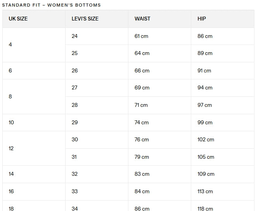Click the HIP column header
Screen dimensions: 256x211
[x=202, y=19]
